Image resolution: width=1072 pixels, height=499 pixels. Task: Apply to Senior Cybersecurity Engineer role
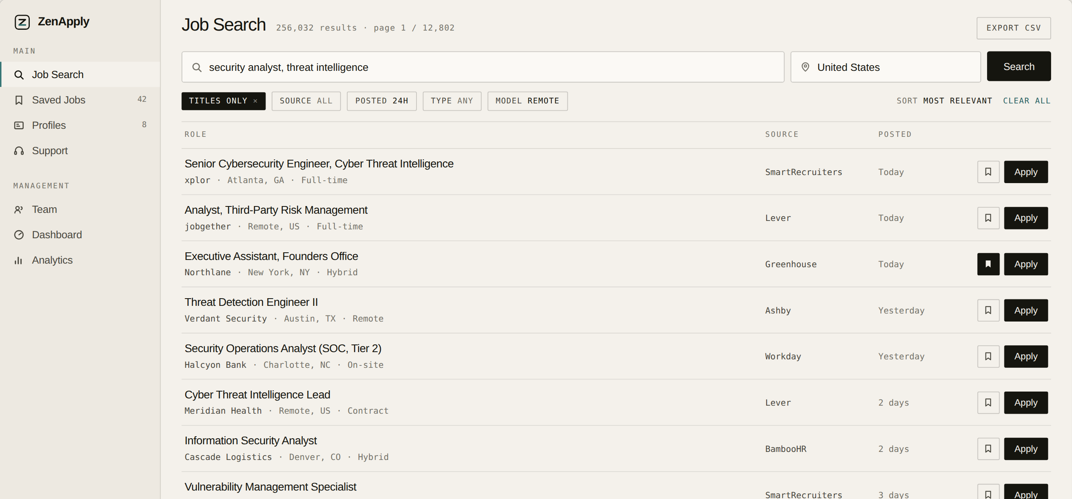click(1026, 172)
